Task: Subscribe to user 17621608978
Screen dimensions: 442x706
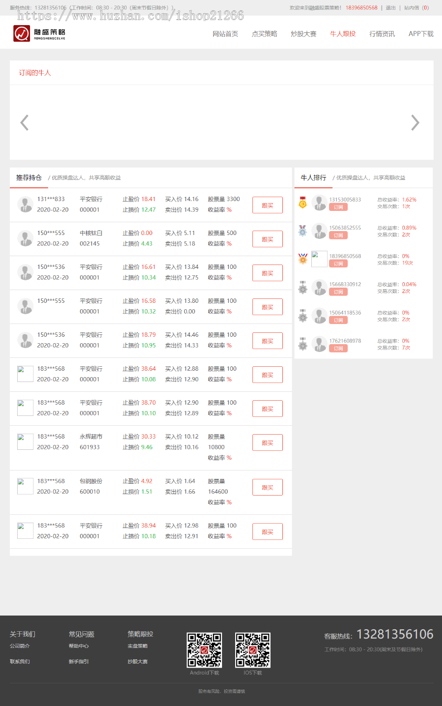Action: [x=338, y=348]
